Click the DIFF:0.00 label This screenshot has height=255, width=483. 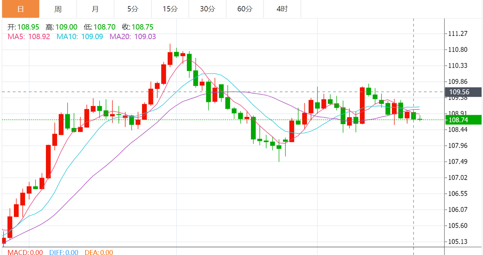point(64,253)
